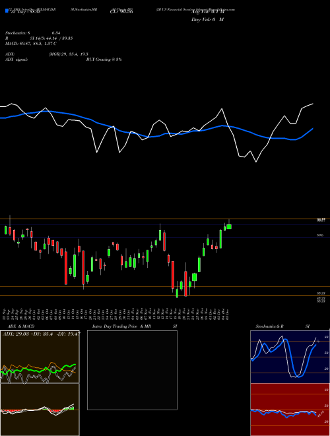This screenshot has width=330, height=436.
Task: Click the blue stochastics chart panel
Action: (x=290, y=357)
